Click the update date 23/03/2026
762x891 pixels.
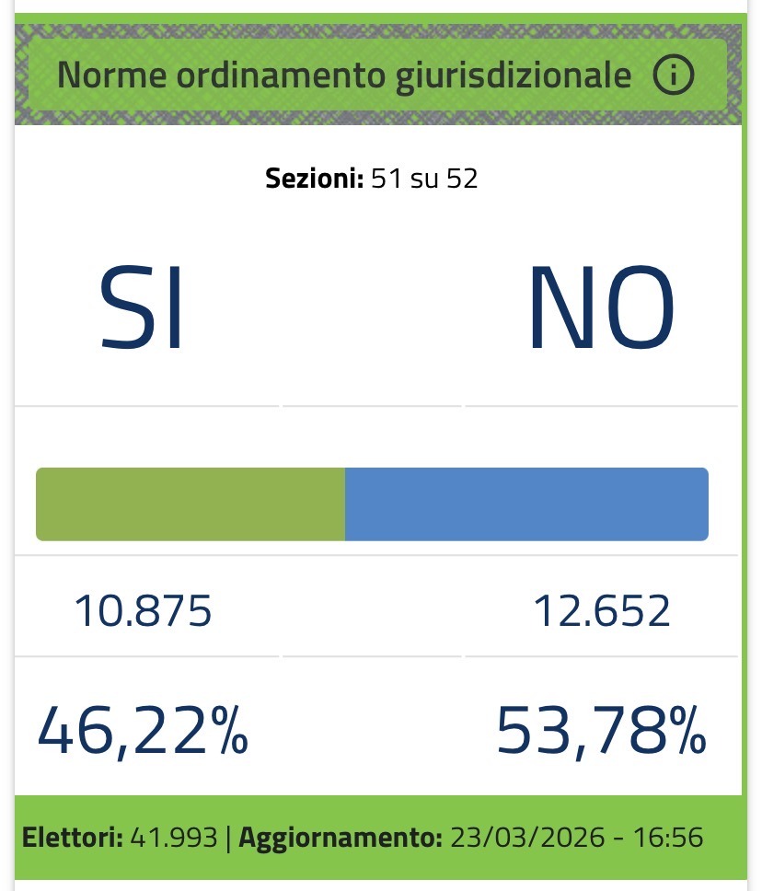pos(522,839)
